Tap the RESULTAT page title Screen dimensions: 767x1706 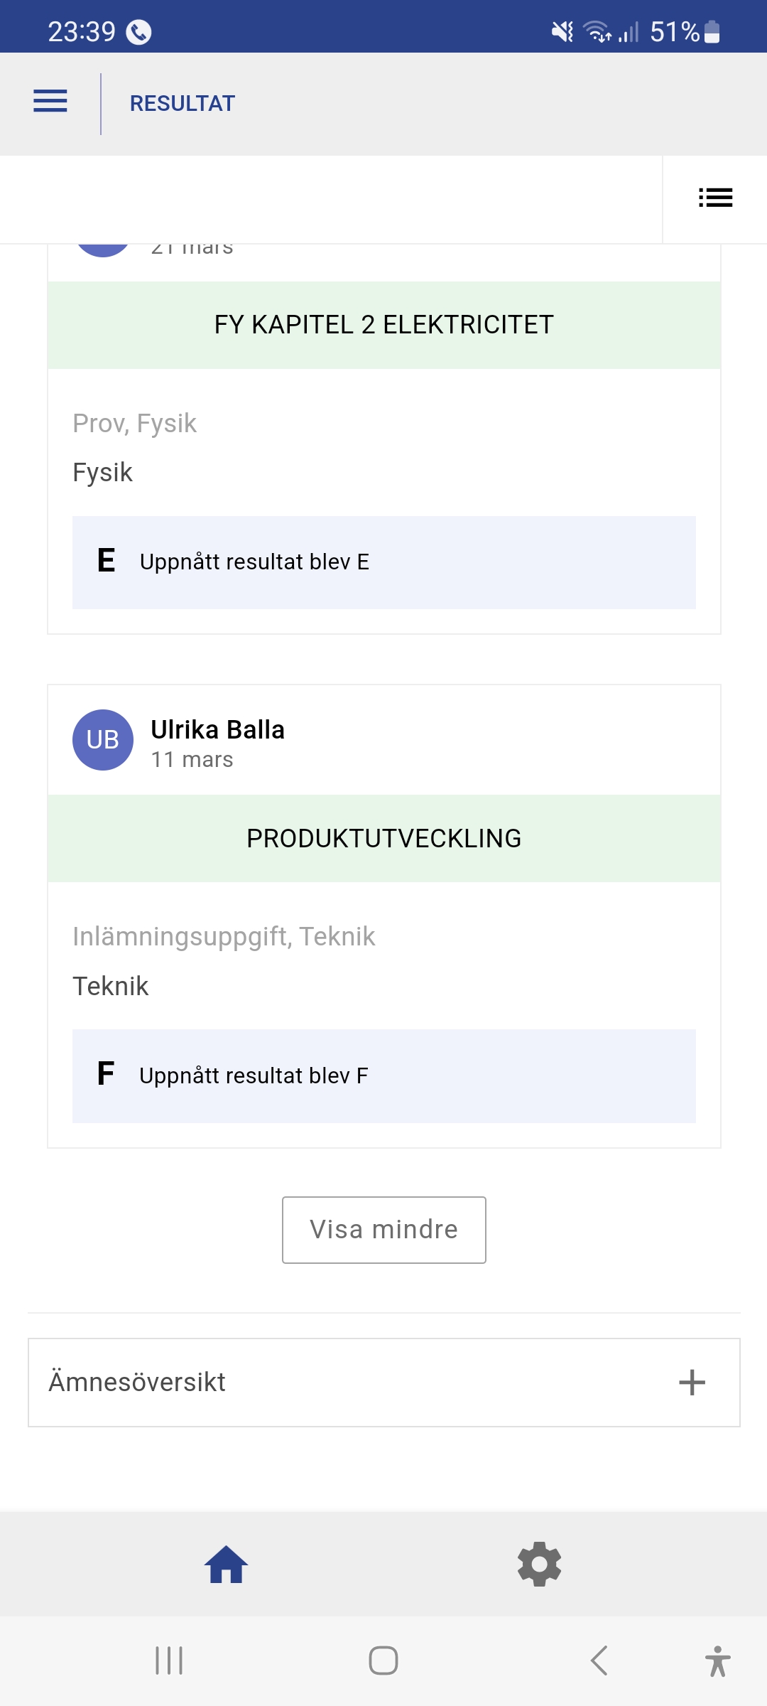coord(183,104)
